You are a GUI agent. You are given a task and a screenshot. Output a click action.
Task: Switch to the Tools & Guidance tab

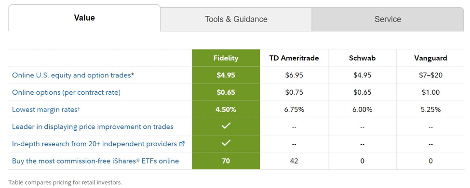236,19
